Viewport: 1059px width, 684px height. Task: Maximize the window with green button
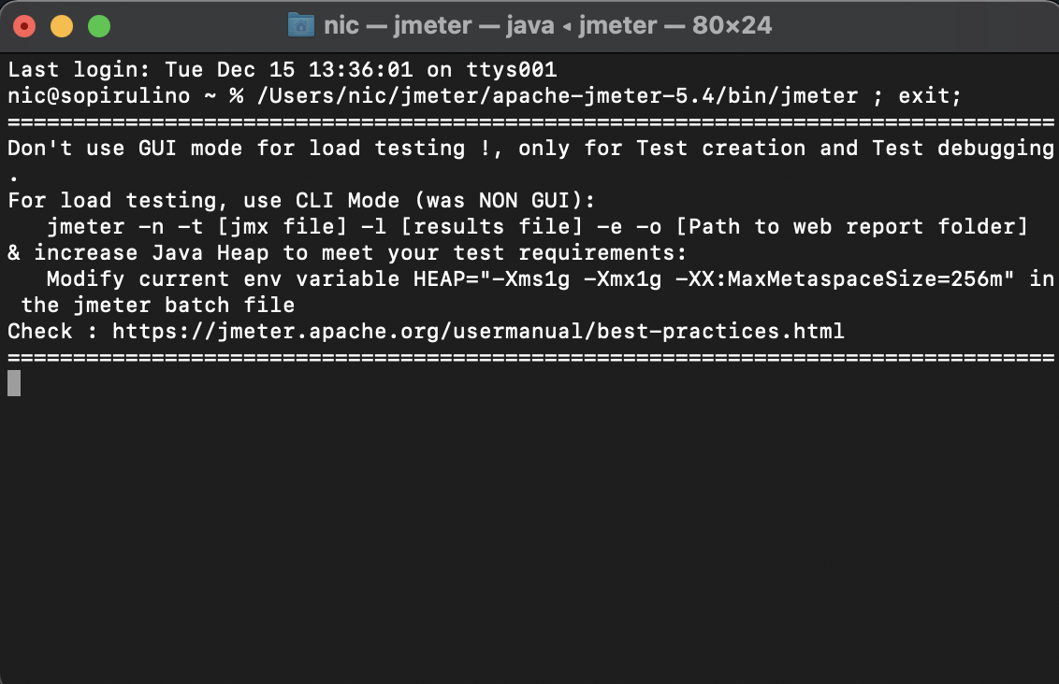(x=99, y=26)
